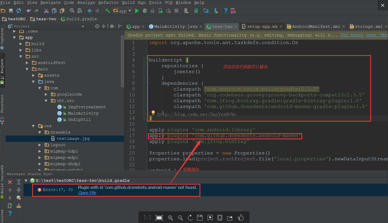Expand the googlecode package node
Image resolution: width=388 pixels, height=223 pixels.
pos(46,94)
